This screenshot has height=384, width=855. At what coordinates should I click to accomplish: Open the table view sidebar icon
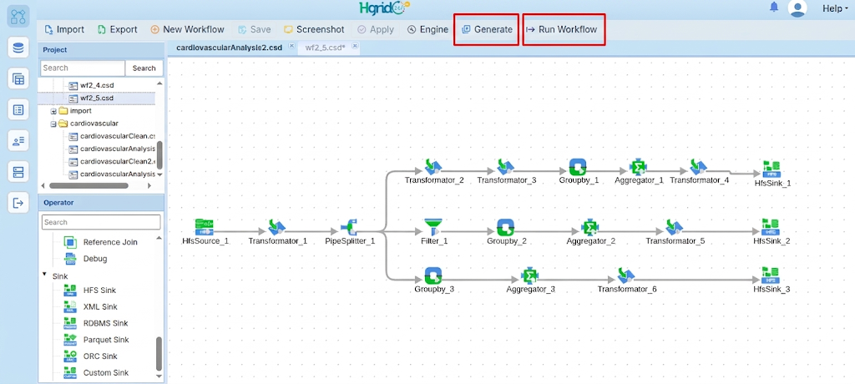[18, 78]
